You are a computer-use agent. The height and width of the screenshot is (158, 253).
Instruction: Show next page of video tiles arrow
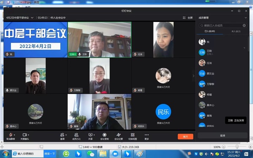pos(193,76)
